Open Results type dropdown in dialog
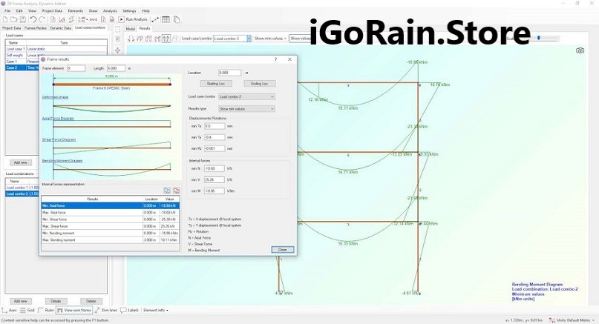The width and height of the screenshot is (599, 324). click(246, 109)
